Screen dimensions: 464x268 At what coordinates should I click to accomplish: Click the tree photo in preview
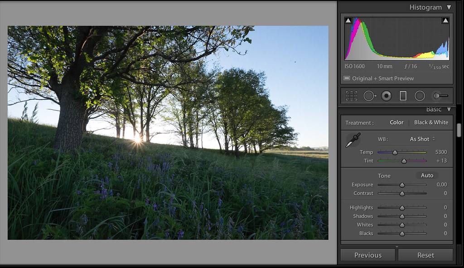[168, 133]
